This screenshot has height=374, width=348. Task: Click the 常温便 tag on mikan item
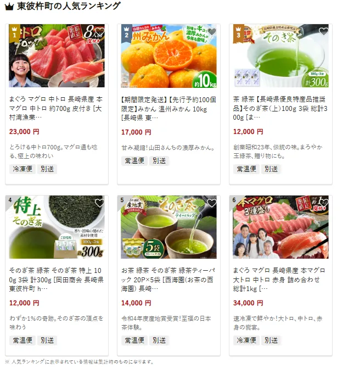[134, 161]
